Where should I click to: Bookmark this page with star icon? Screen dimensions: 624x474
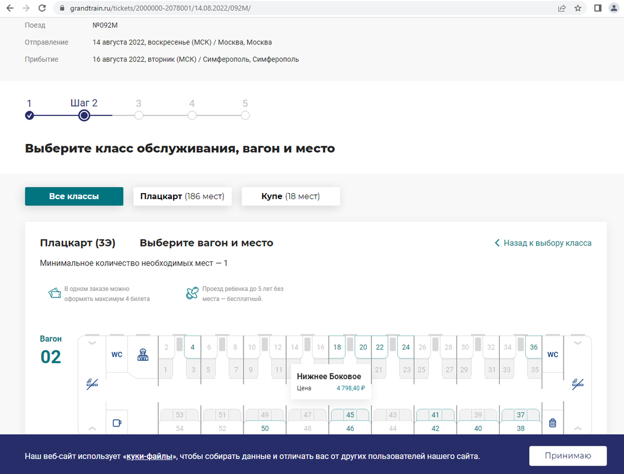[578, 8]
